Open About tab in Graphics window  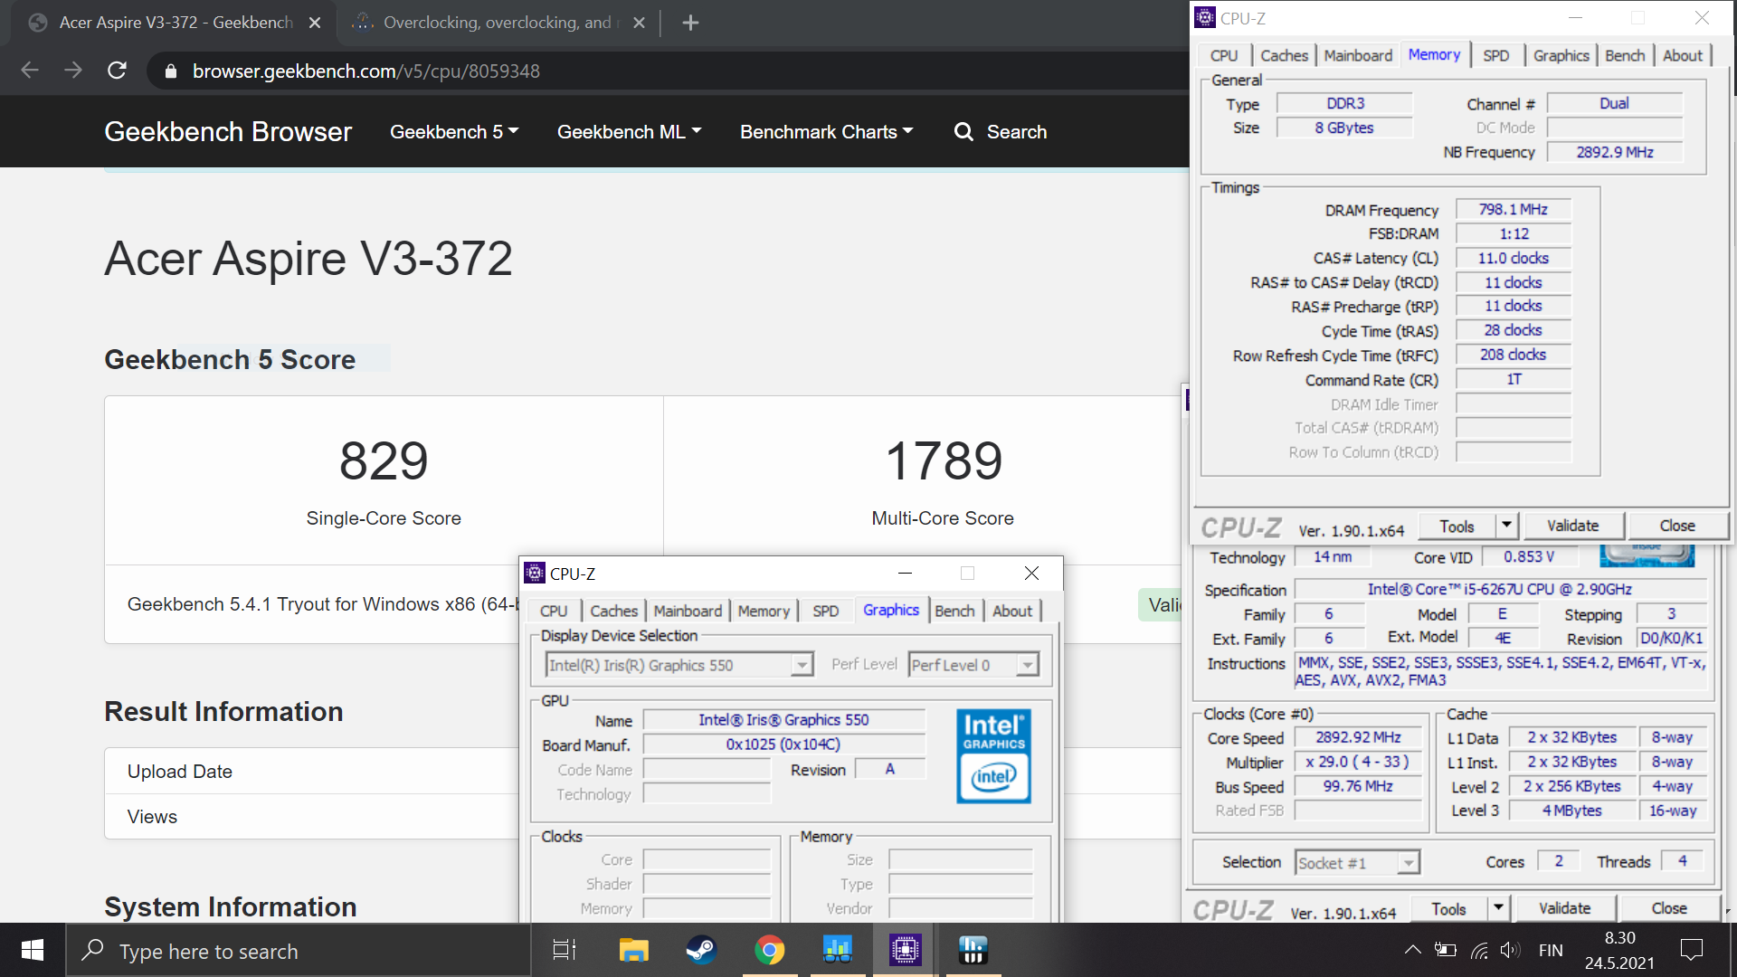point(1012,611)
